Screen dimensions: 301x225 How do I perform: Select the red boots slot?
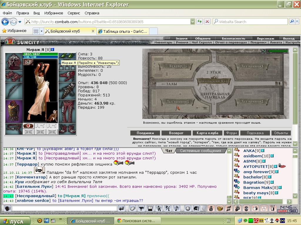pyautogui.click(x=67, y=129)
